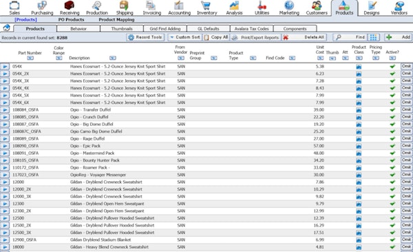This screenshot has width=413, height=252.
Task: Open the Production module
Action: tap(97, 8)
